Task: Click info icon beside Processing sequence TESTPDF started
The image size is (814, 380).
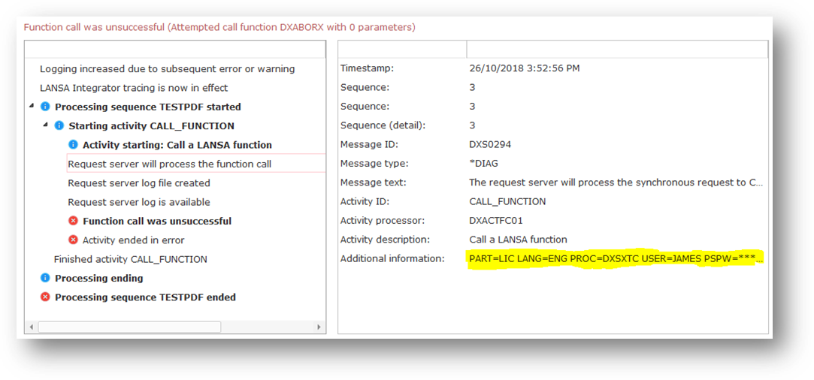Action: click(45, 107)
